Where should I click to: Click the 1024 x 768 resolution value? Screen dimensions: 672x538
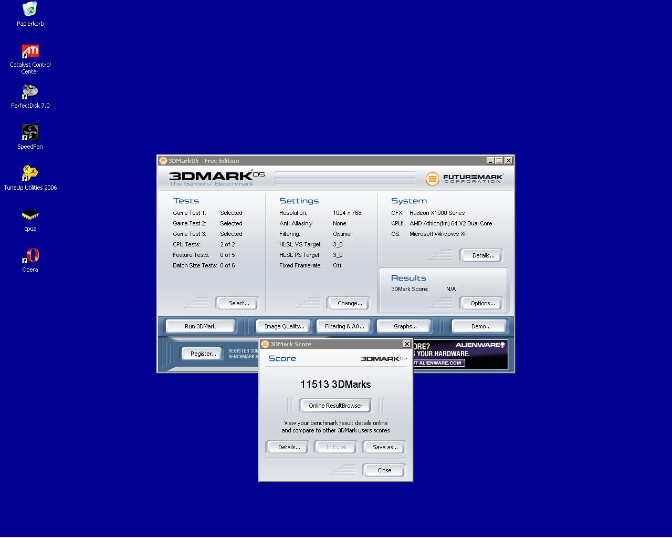(x=347, y=213)
